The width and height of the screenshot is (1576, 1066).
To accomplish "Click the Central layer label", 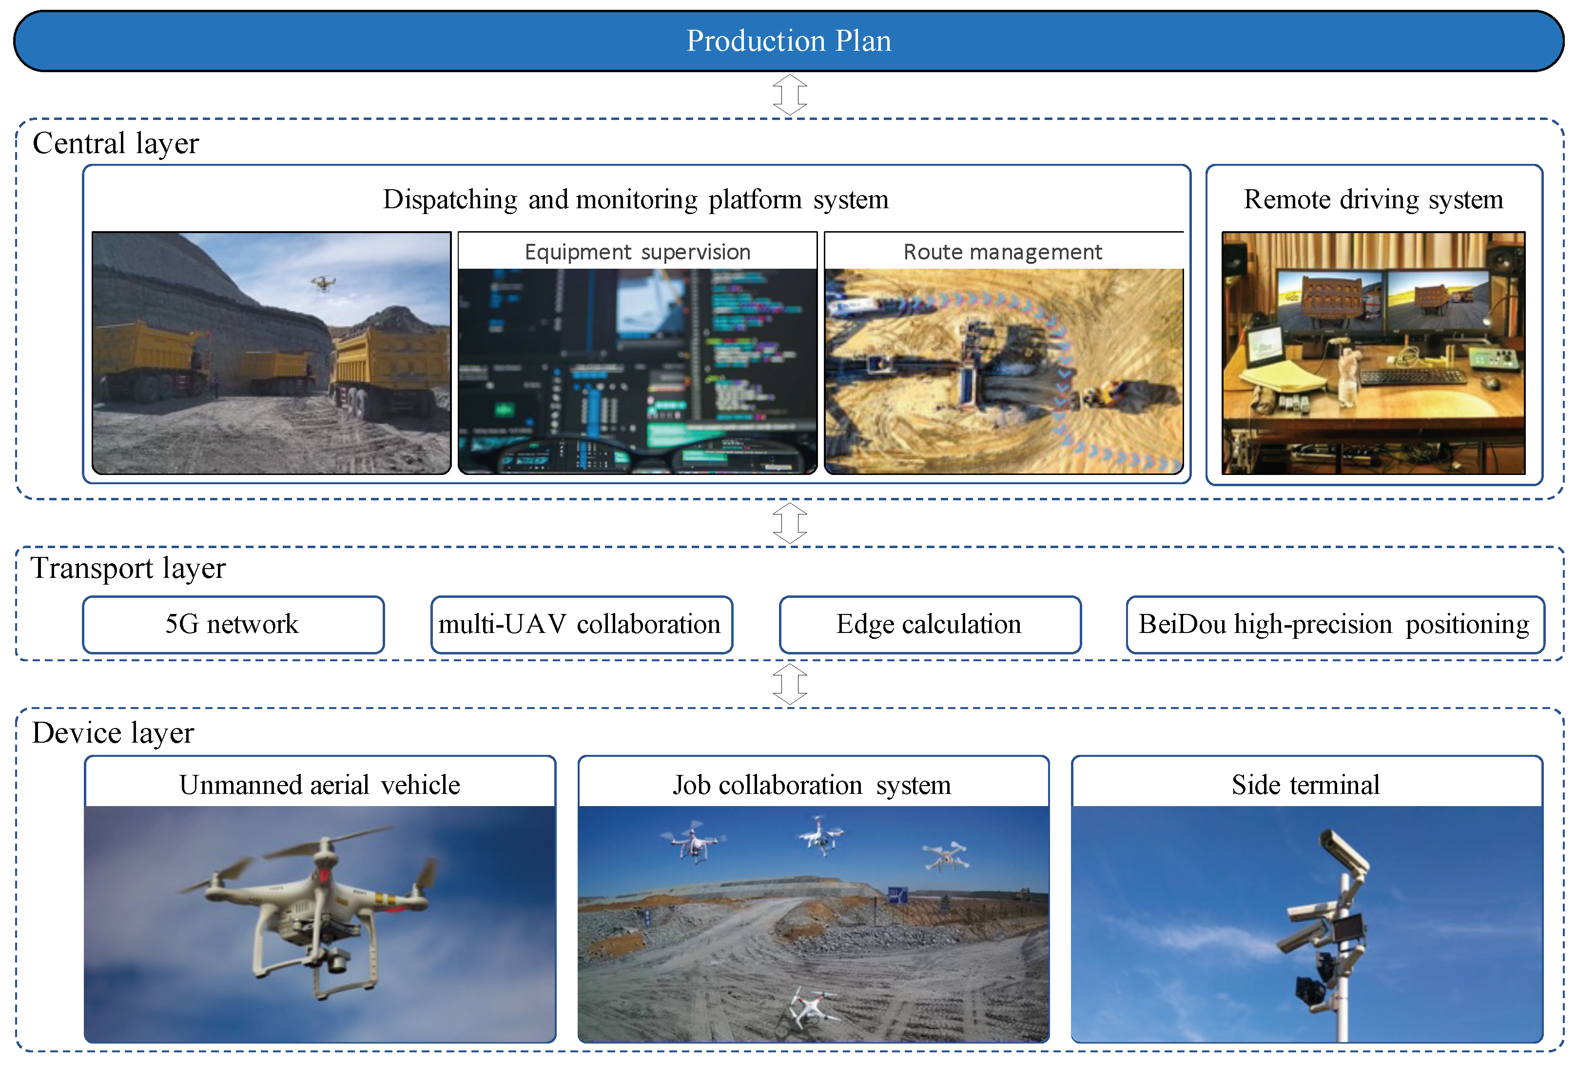I will [x=115, y=143].
